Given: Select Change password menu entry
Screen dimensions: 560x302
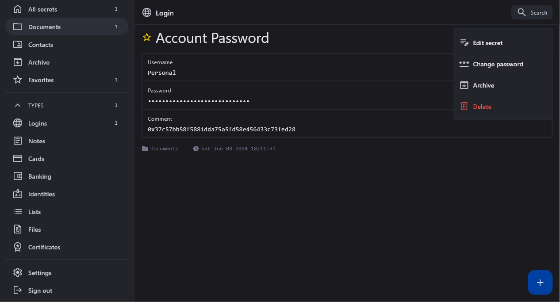Looking at the screenshot, I should point(498,64).
